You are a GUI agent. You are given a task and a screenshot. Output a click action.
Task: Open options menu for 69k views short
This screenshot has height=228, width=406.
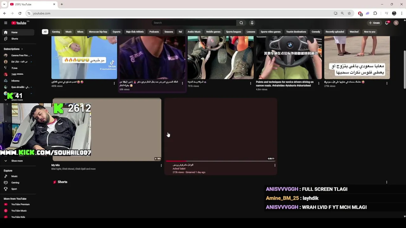[x=182, y=83]
